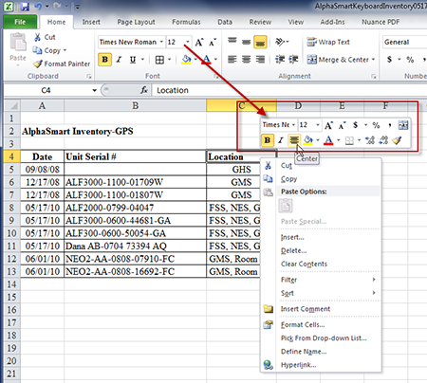The height and width of the screenshot is (383, 427).
Task: Click the Undo icon in the title bar
Action: [38, 6]
